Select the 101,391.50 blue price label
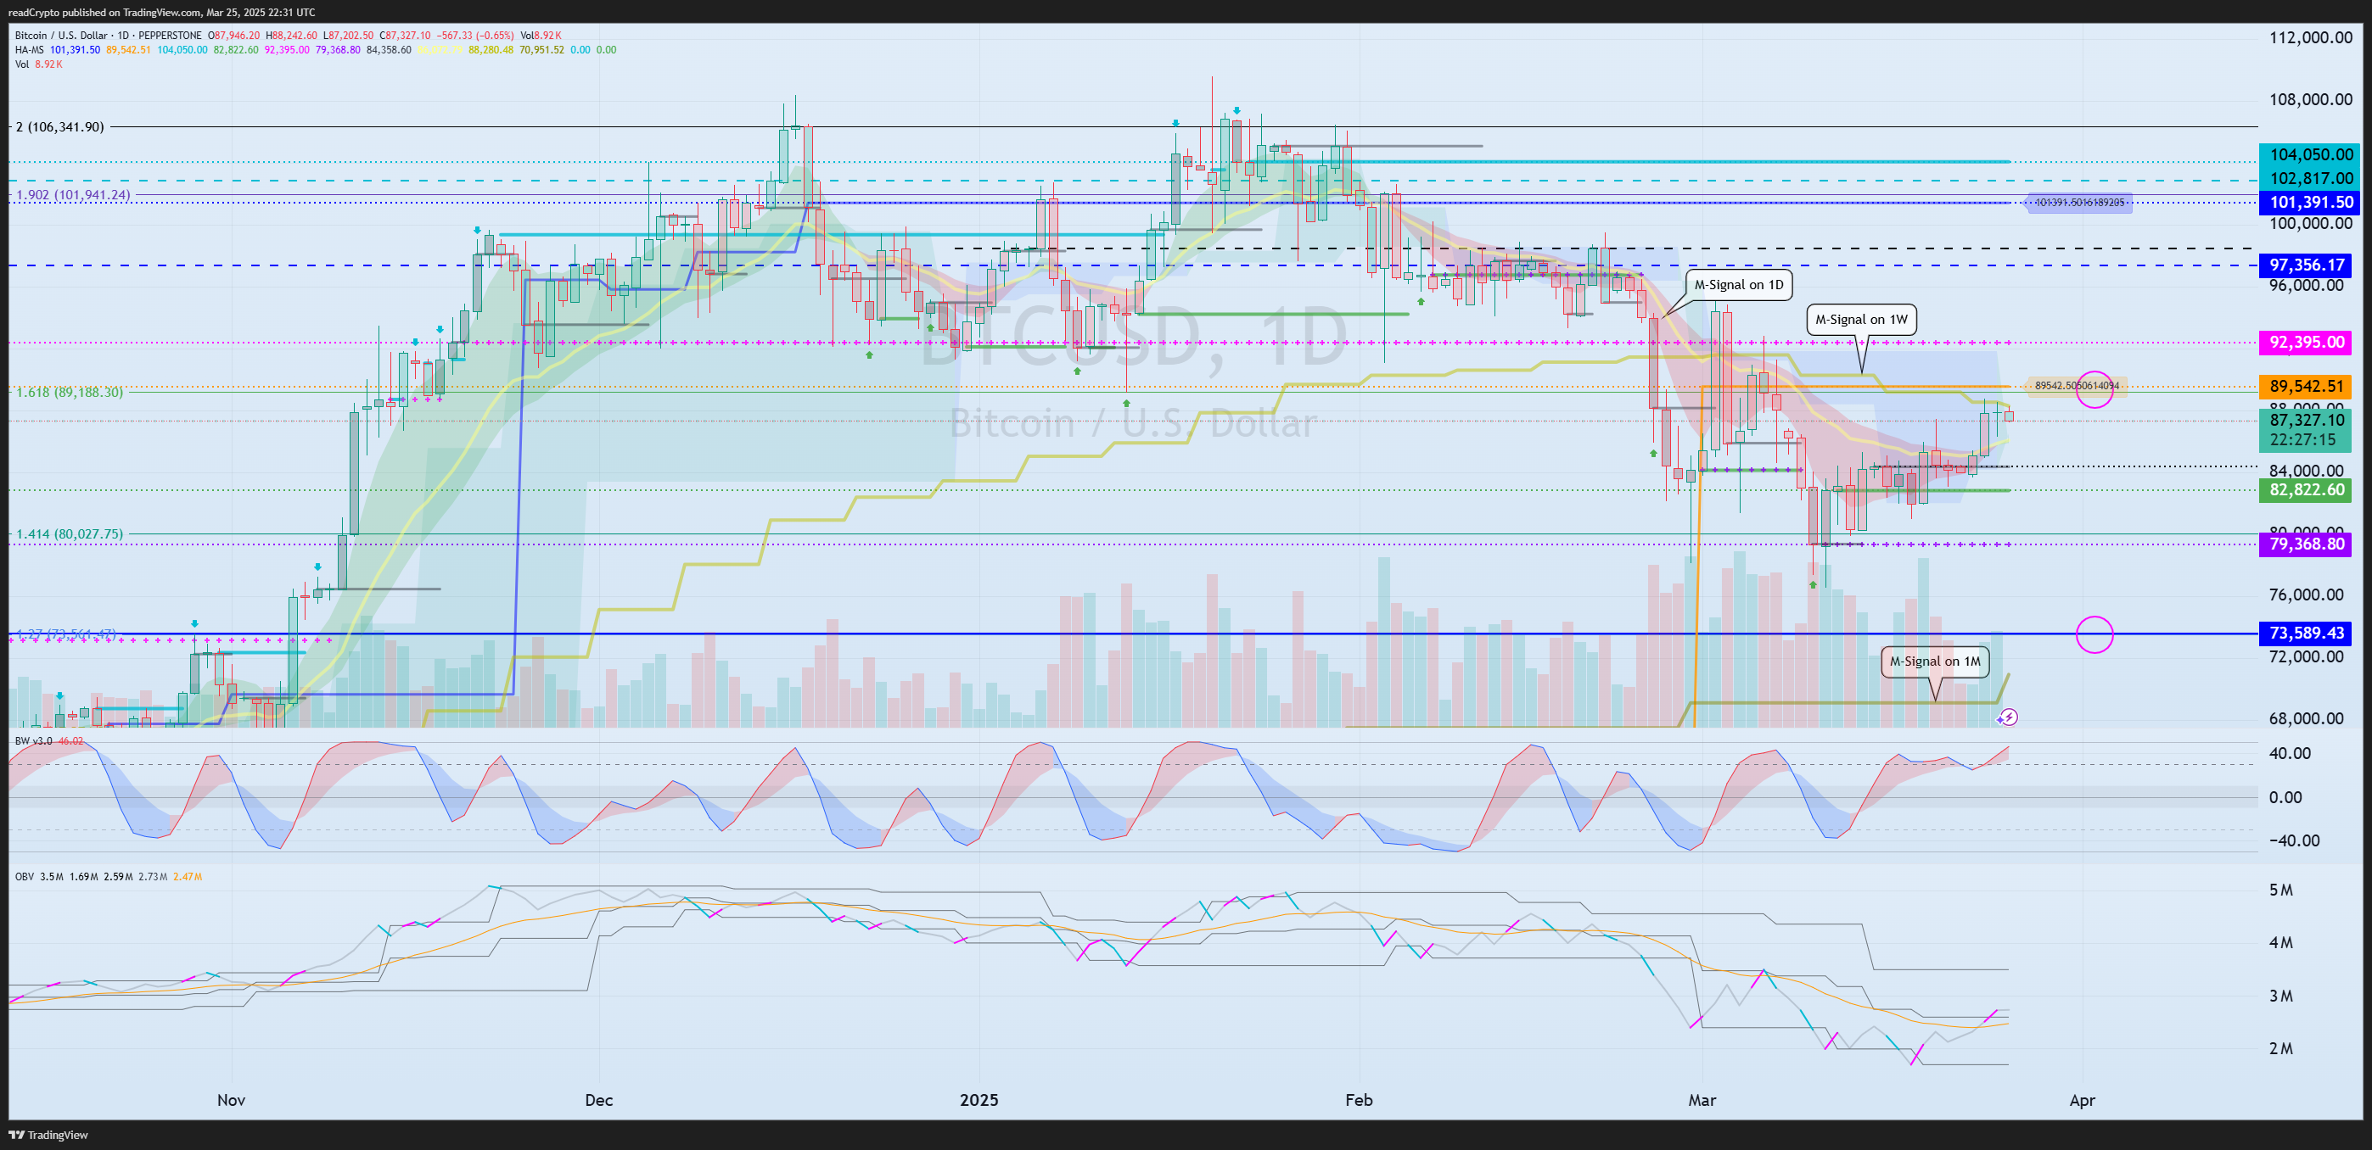Viewport: 2372px width, 1150px height. point(2310,203)
